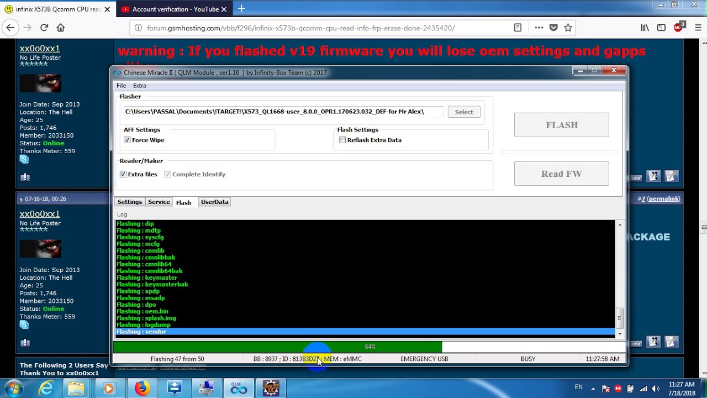Click the Read FW button
This screenshot has height=398, width=707.
(x=562, y=174)
